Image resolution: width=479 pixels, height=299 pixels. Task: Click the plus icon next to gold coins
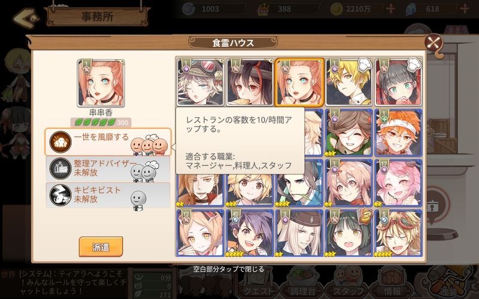coord(390,9)
